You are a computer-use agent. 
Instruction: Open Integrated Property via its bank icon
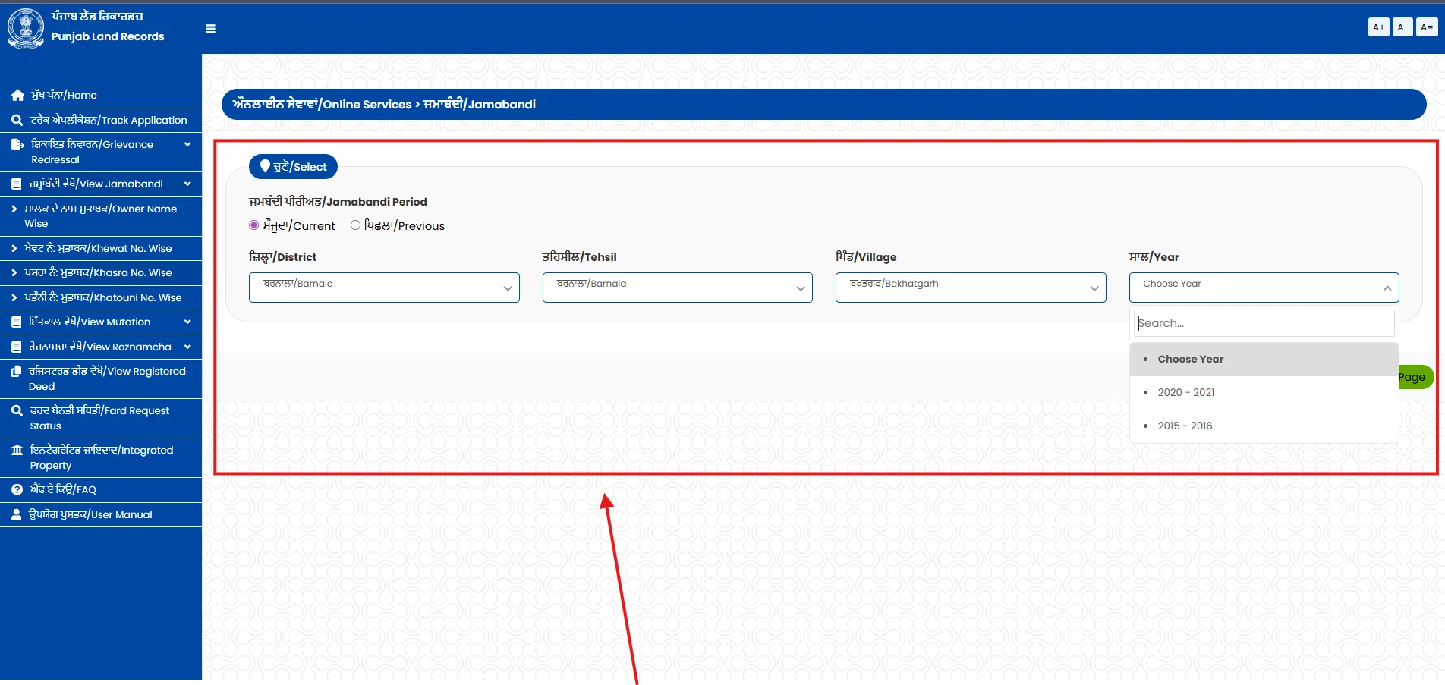tap(17, 451)
